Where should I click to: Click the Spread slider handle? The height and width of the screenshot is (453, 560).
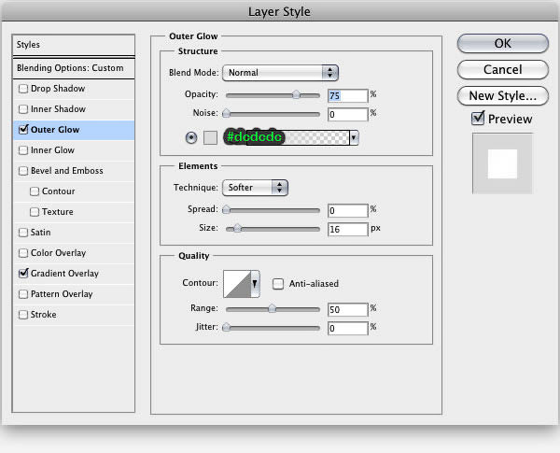tap(226, 209)
